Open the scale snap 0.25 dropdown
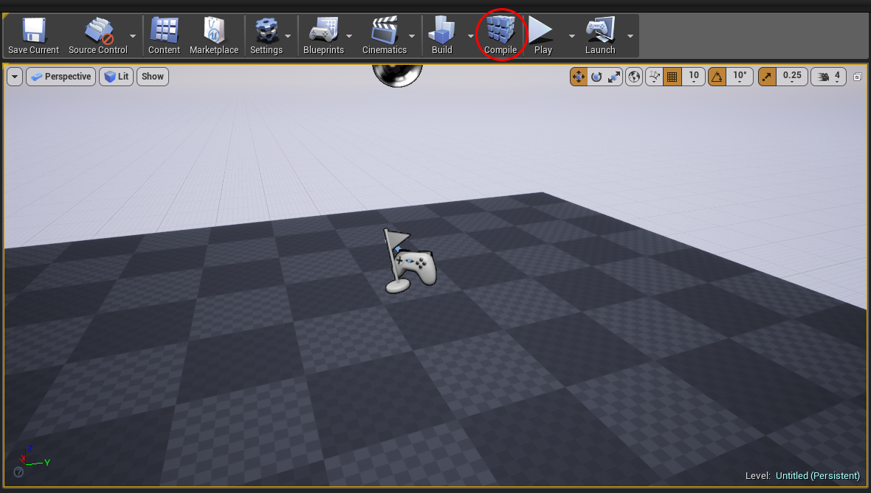Screen dimensions: 871x493 (x=792, y=77)
